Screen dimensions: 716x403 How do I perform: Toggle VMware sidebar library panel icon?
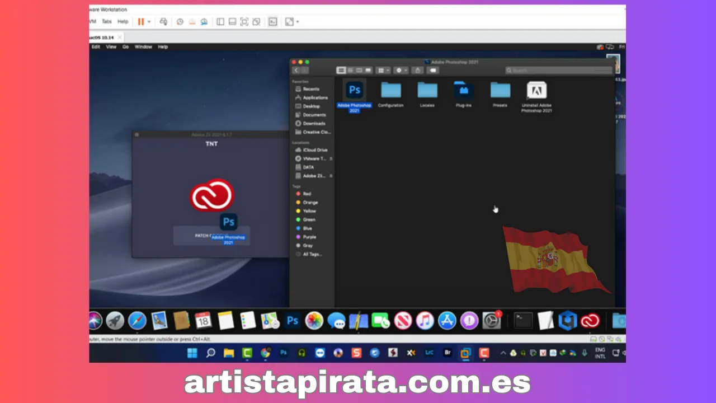click(220, 22)
